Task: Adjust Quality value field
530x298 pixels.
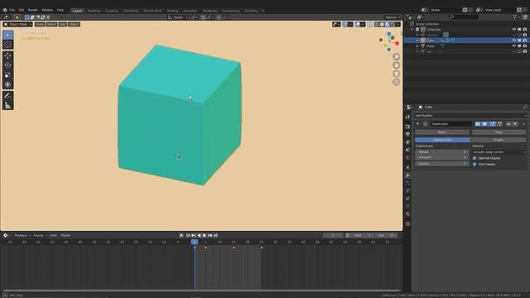Action: tap(441, 164)
